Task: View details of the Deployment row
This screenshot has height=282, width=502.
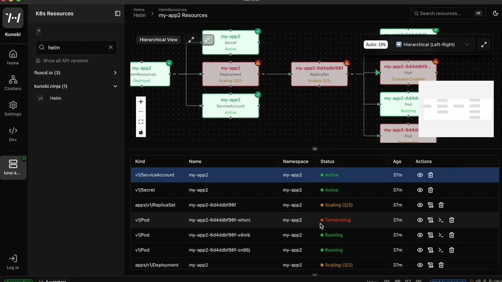Action: [420, 265]
